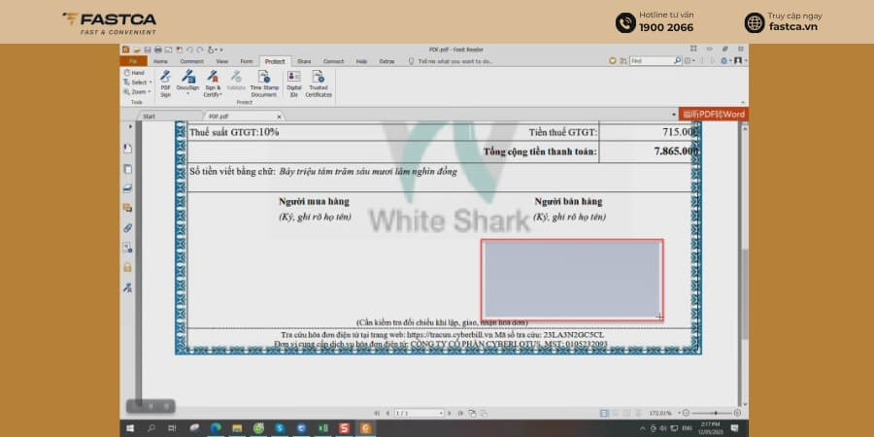This screenshot has height=437, width=874.
Task: Open Digital IDs manager
Action: [293, 84]
